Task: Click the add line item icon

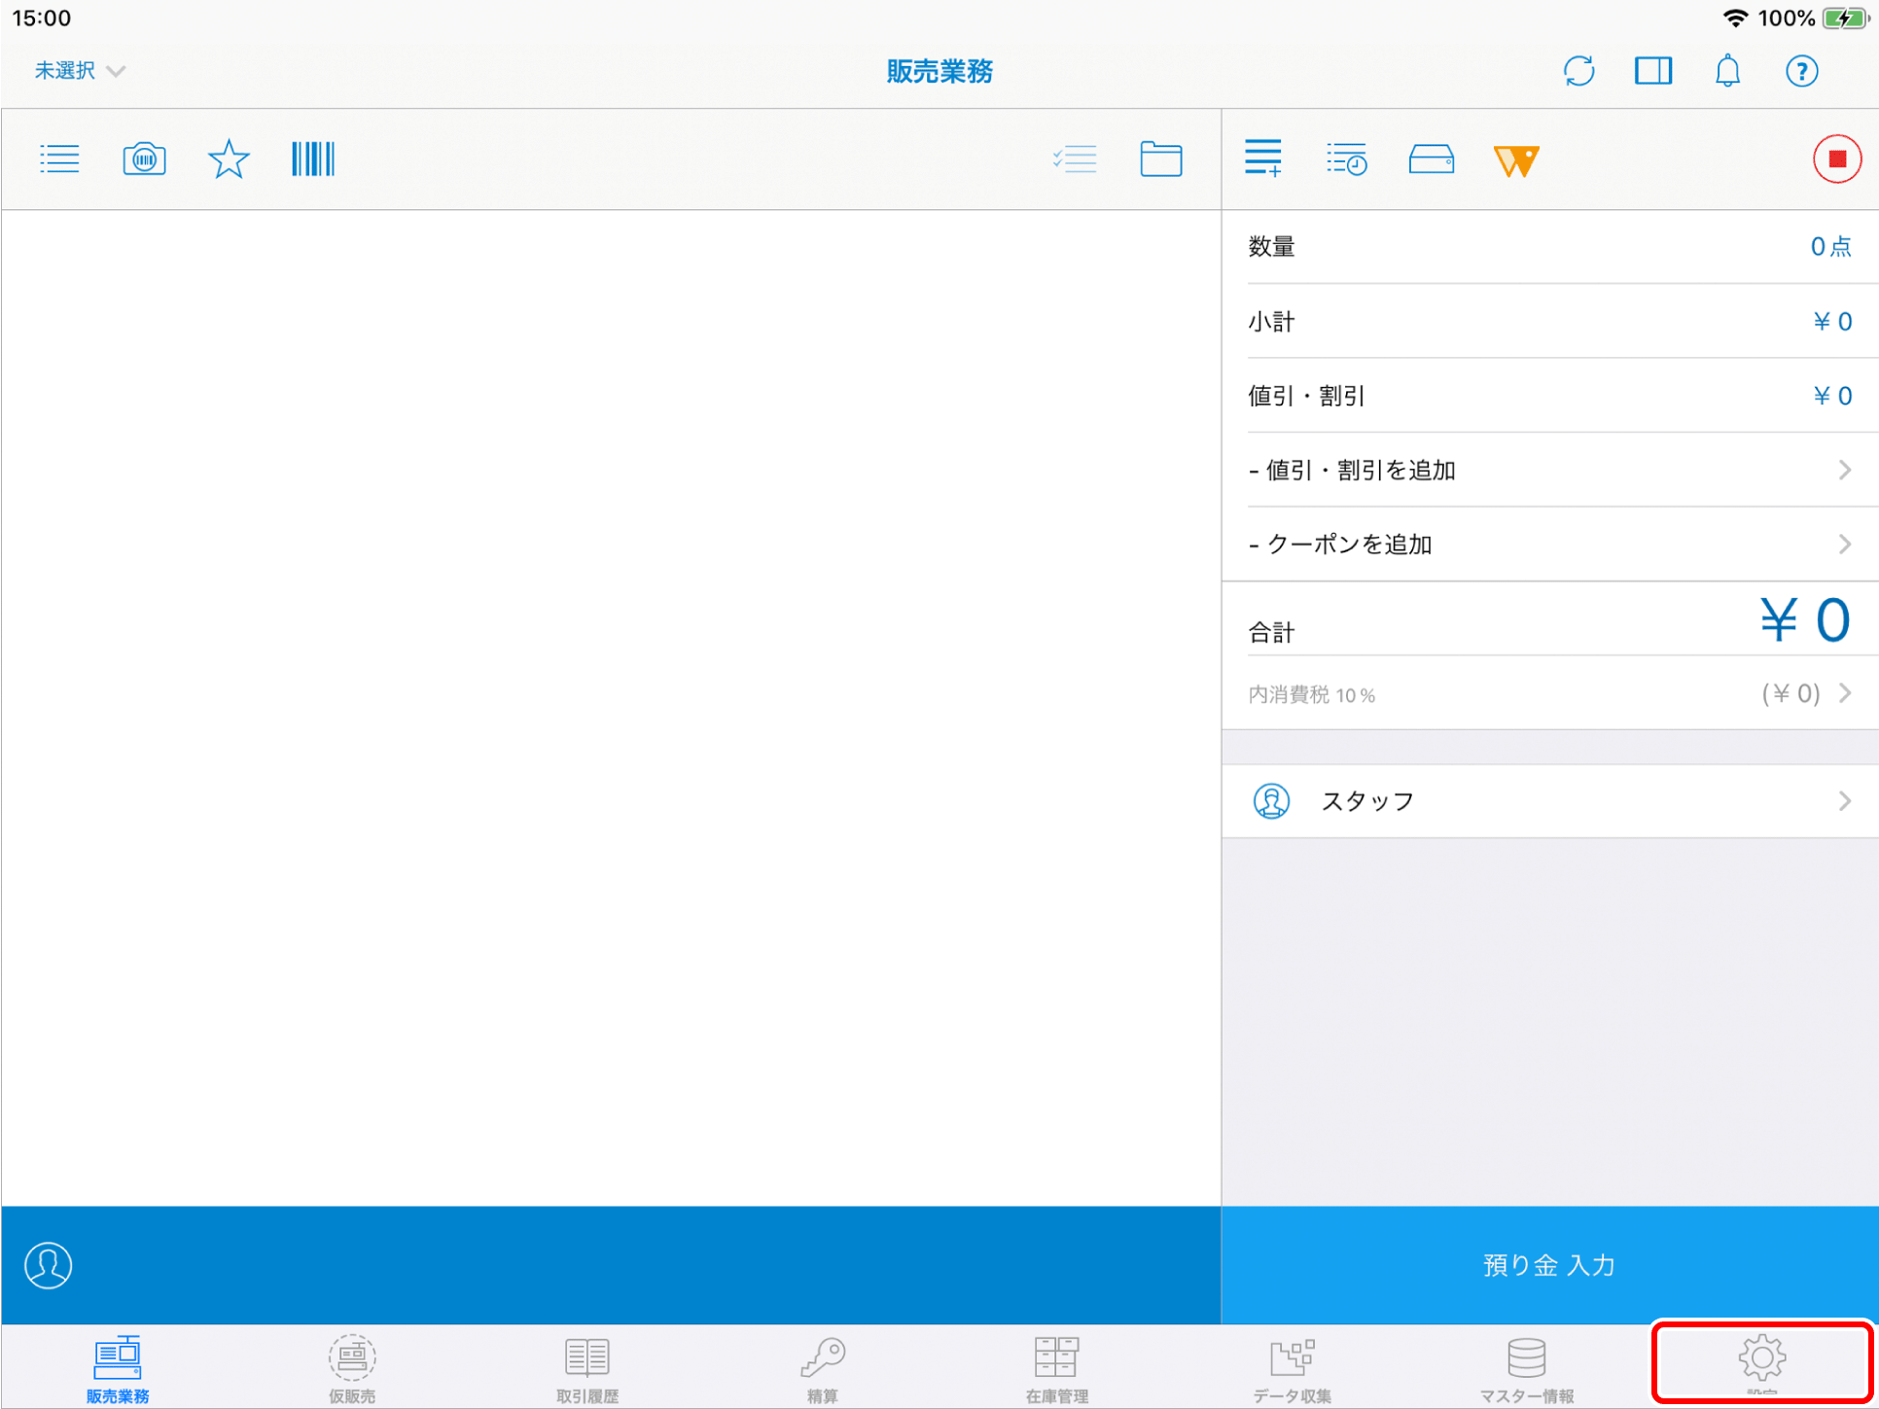Action: click(x=1262, y=159)
